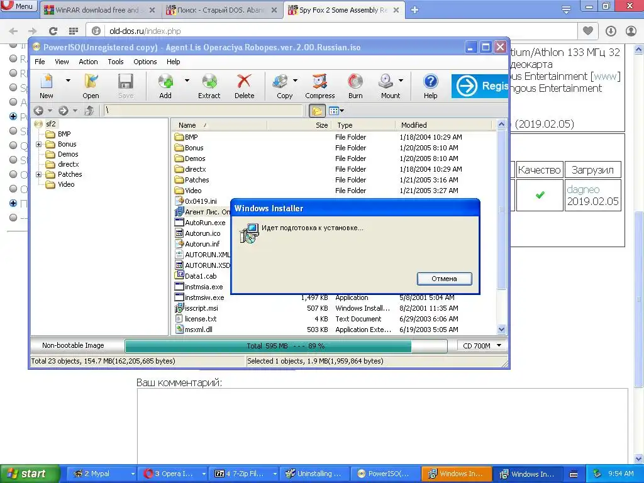This screenshot has height=483, width=644.
Task: Click the Forward navigation arrow in PowerISO
Action: [64, 111]
